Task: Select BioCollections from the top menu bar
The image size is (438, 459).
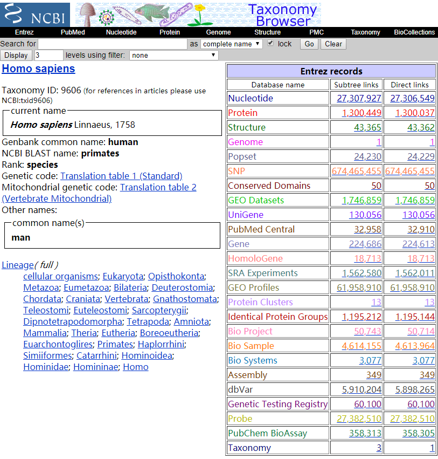Action: [414, 32]
